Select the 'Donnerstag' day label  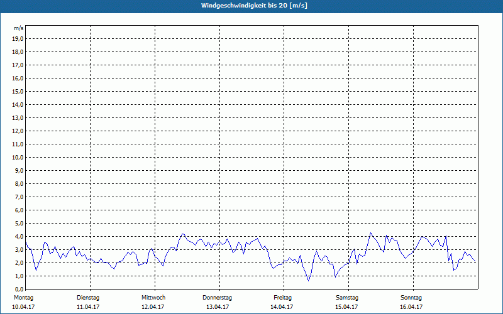point(217,298)
